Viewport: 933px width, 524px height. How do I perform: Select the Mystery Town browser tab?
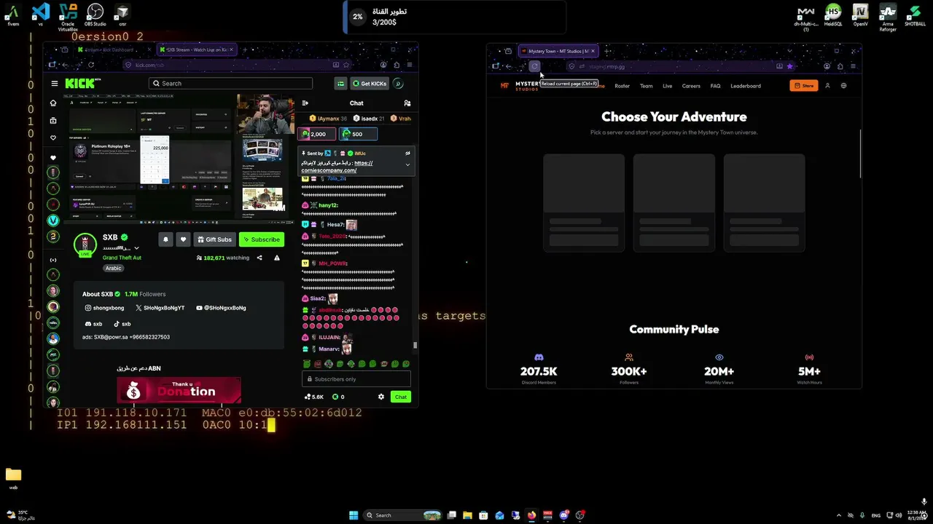point(558,52)
